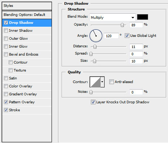The width and height of the screenshot is (168, 143).
Task: Select Blending Options: Default
Action: 27,15
